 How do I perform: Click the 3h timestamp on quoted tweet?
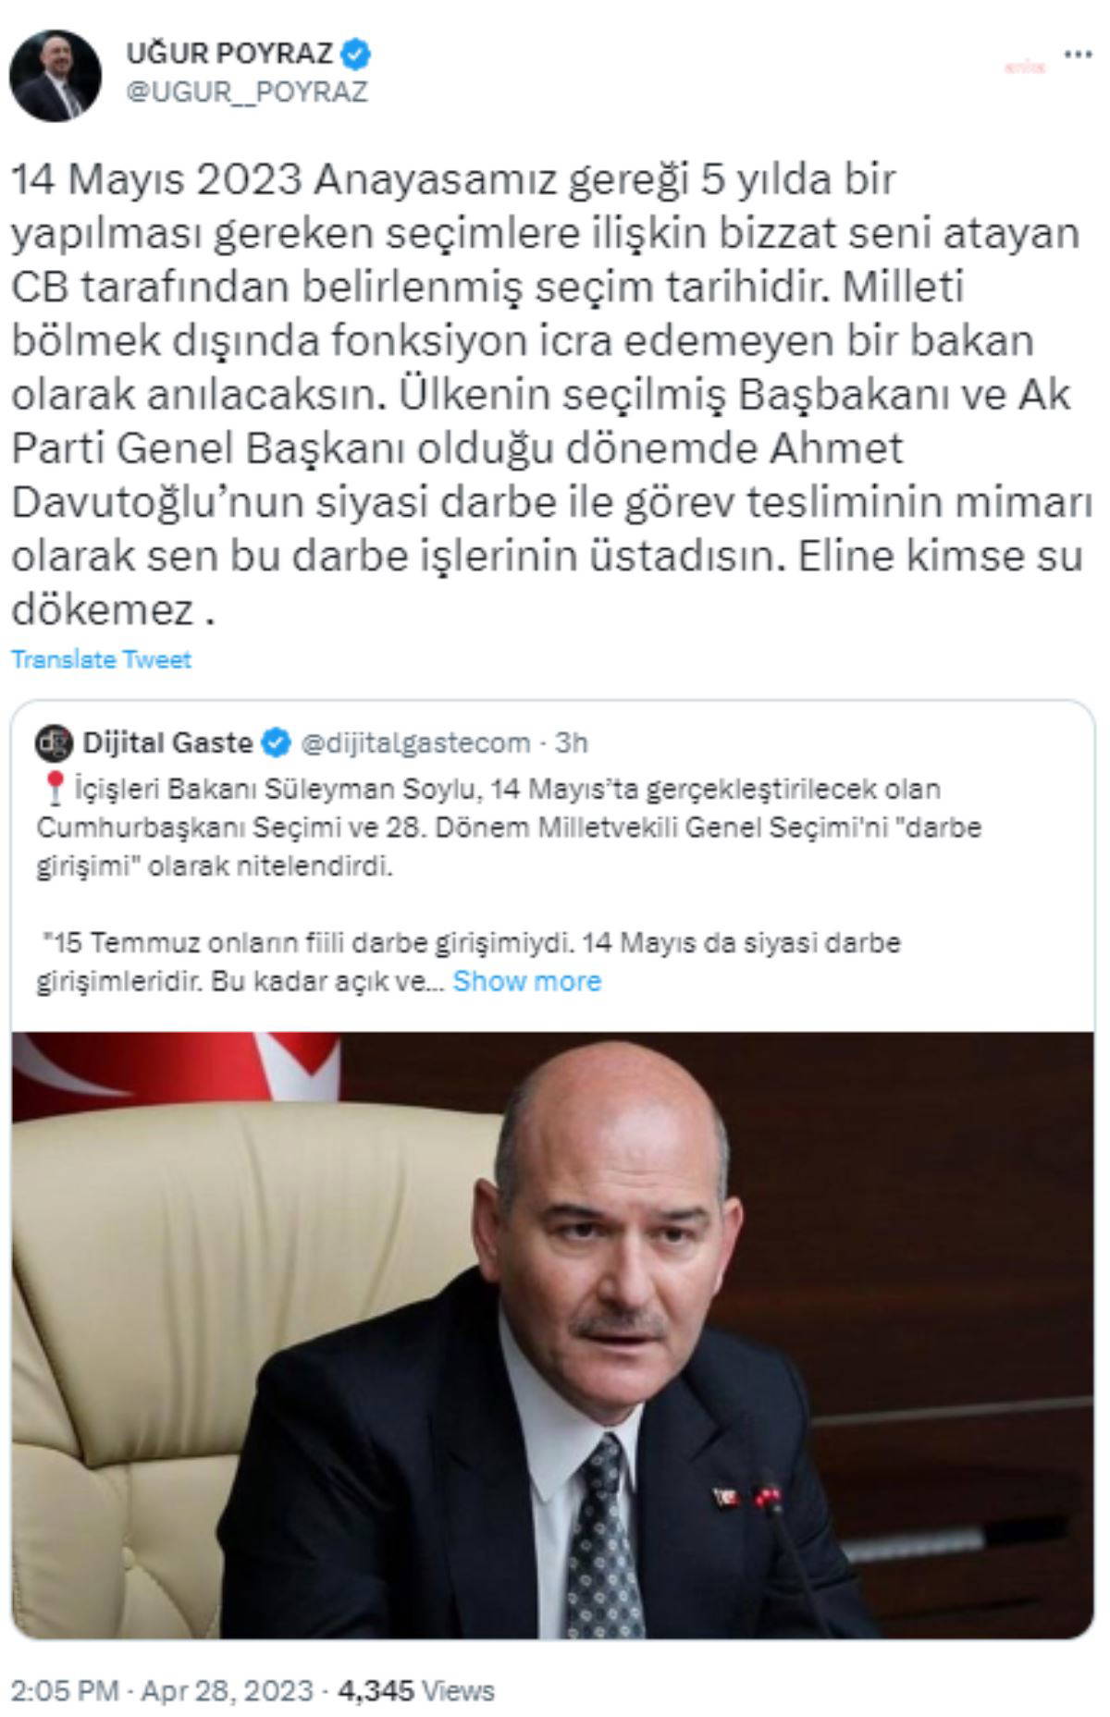pos(572,742)
